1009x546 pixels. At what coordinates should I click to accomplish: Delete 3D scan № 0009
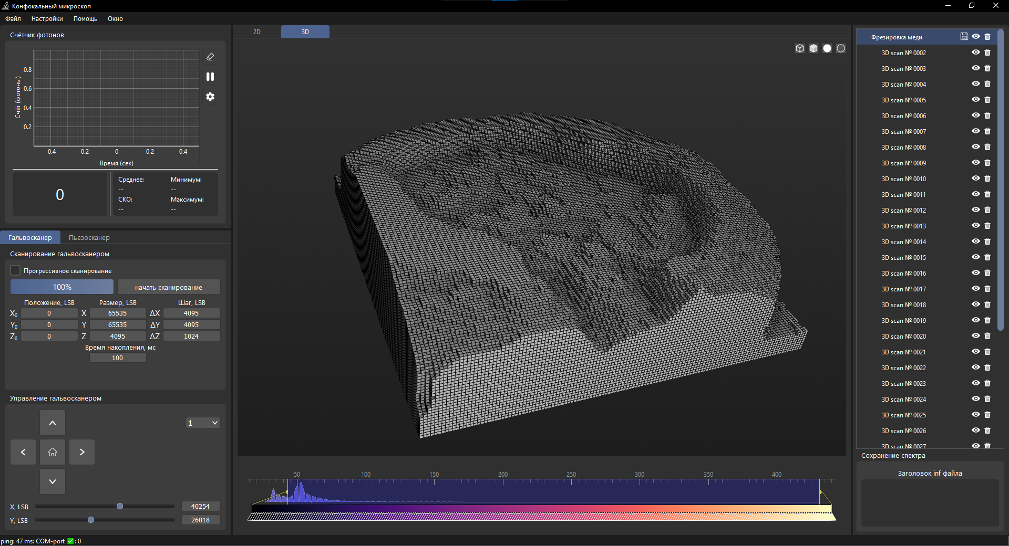(987, 163)
